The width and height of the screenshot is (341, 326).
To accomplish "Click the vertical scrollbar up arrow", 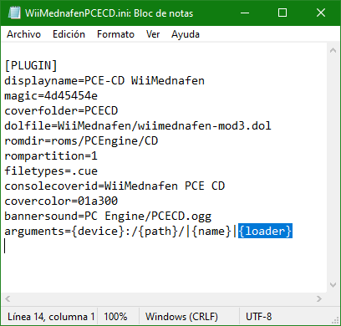I will 333,50.
